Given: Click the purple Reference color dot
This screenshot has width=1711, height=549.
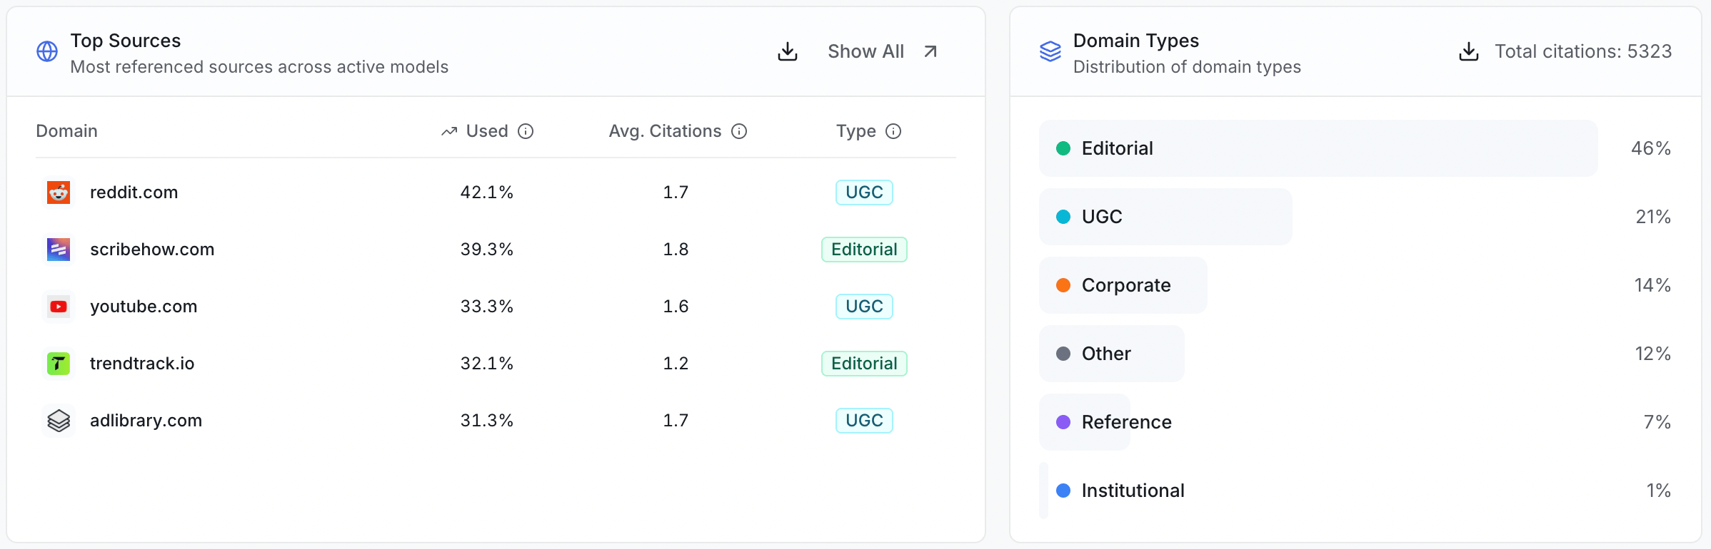Looking at the screenshot, I should click(x=1063, y=422).
